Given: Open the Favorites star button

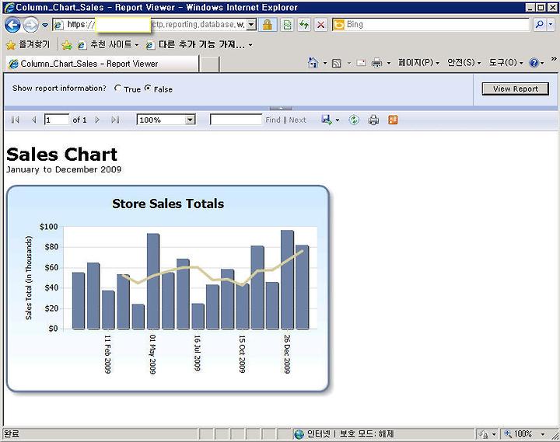Looking at the screenshot, I should click(x=28, y=44).
